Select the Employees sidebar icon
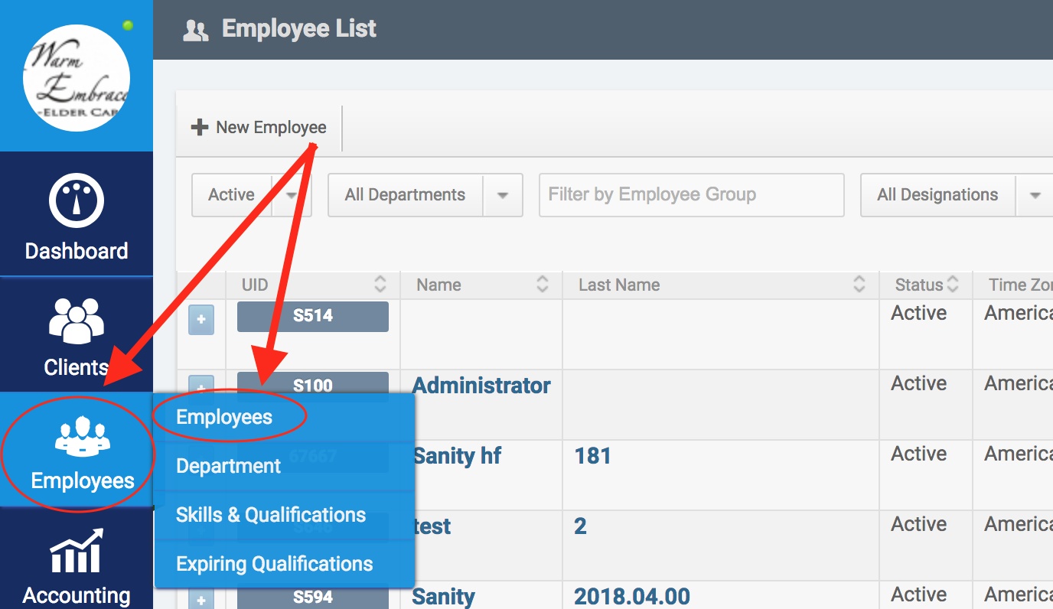Screen dimensions: 1053x609 pyautogui.click(x=82, y=438)
